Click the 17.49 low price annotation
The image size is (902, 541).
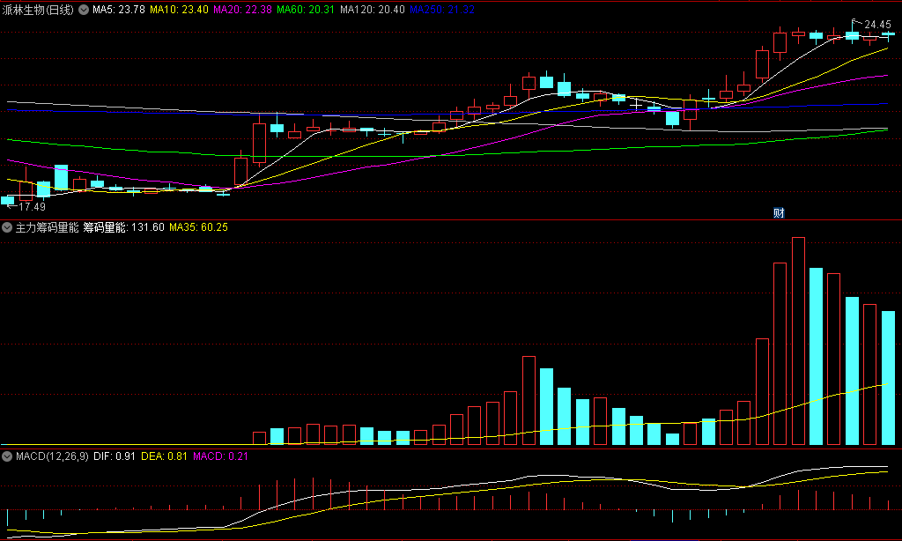[x=33, y=206]
